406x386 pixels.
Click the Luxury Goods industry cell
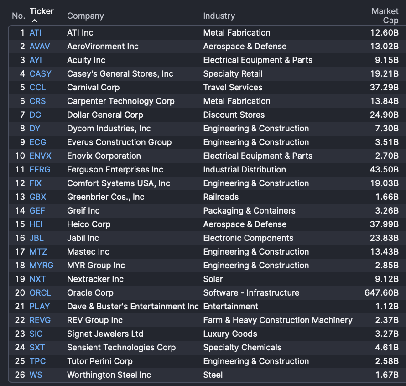click(230, 334)
